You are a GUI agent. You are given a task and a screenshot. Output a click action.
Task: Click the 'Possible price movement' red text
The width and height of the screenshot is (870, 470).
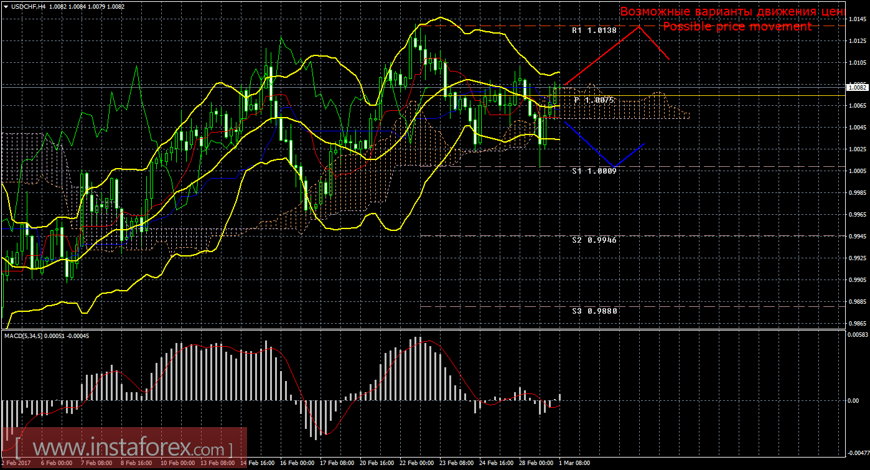[x=737, y=27]
